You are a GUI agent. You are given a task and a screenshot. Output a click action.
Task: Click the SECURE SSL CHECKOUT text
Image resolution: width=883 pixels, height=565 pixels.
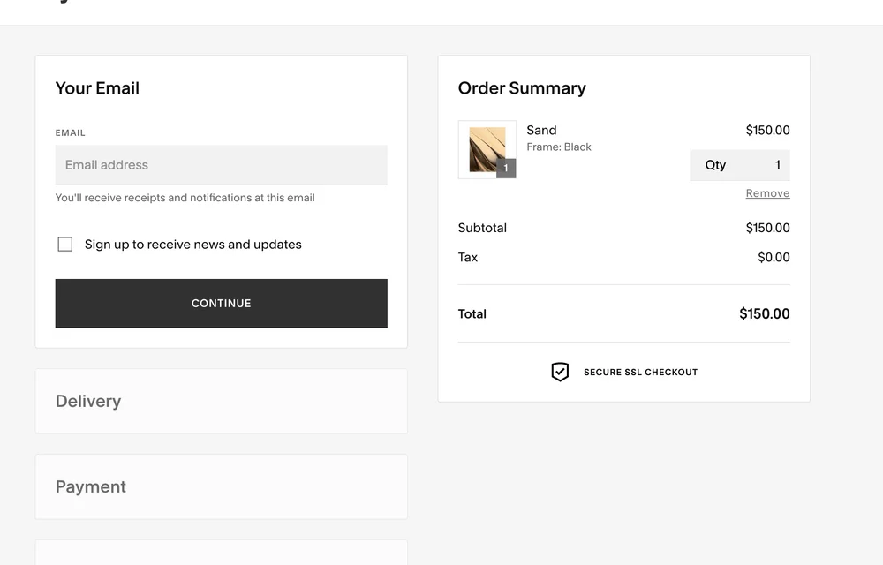(640, 372)
